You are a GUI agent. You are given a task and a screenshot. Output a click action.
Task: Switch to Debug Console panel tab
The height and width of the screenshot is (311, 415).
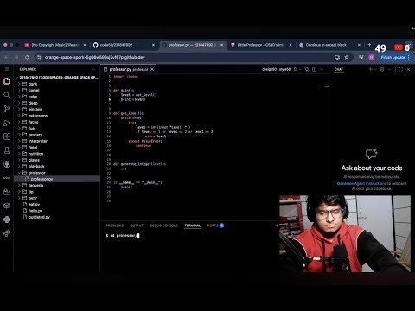[163, 225]
